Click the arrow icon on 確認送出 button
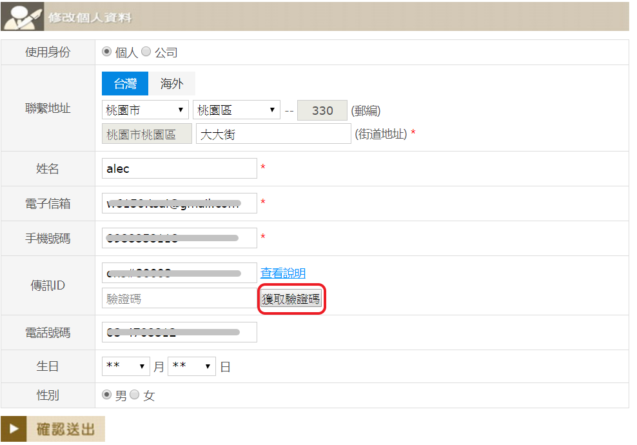 14,429
